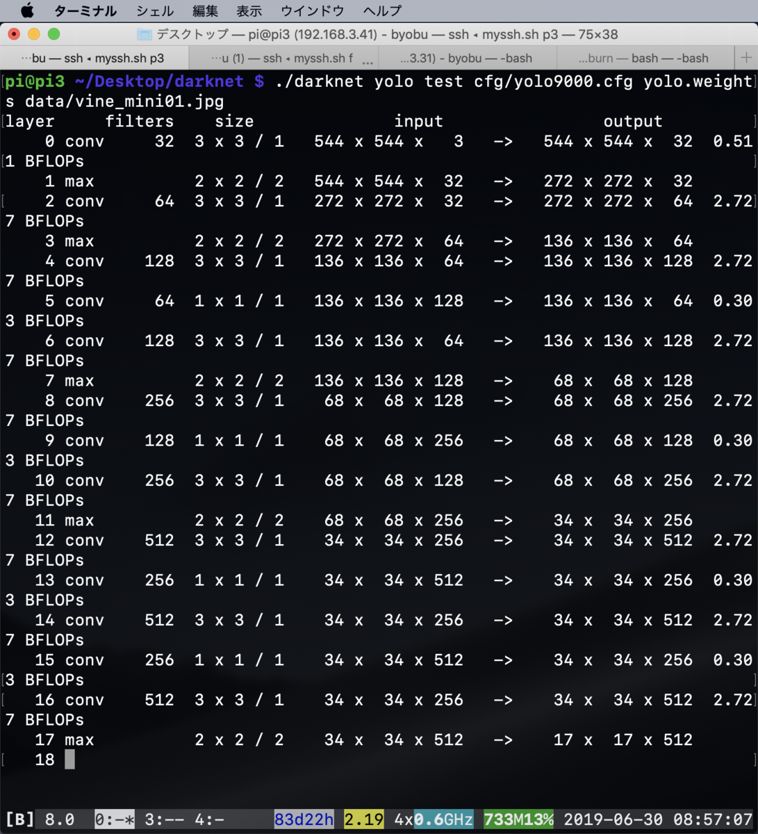
Task: Click the '16 conv' layer row label
Action: (69, 700)
